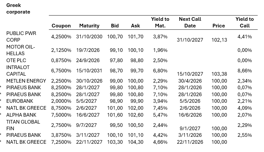Select the Ask column header
The image size is (264, 152).
point(135,26)
